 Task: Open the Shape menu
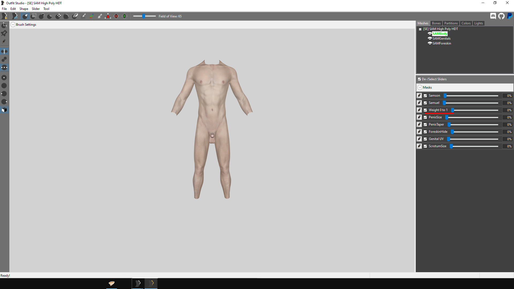[24, 9]
